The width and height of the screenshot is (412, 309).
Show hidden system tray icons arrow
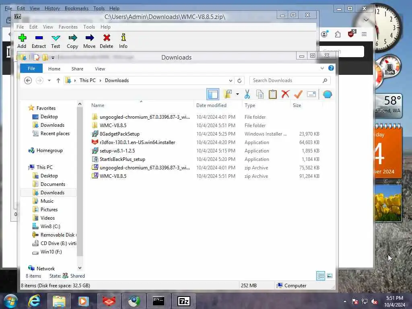tap(345, 301)
